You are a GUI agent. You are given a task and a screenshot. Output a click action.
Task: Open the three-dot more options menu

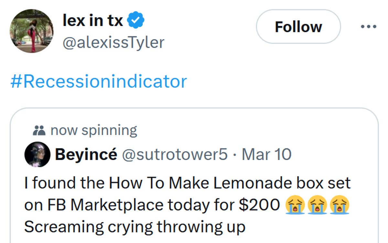[368, 27]
